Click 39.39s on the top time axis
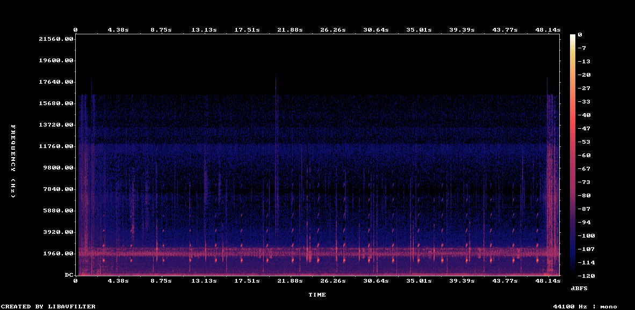The image size is (635, 310). [462, 30]
